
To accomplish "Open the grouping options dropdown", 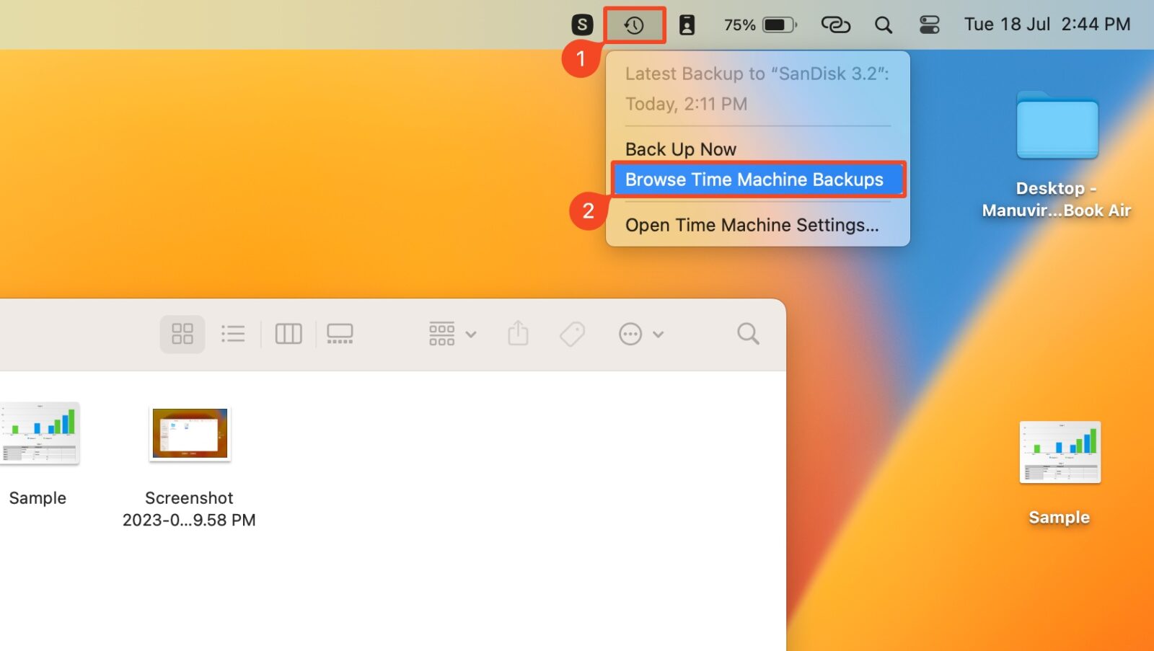I will point(449,333).
